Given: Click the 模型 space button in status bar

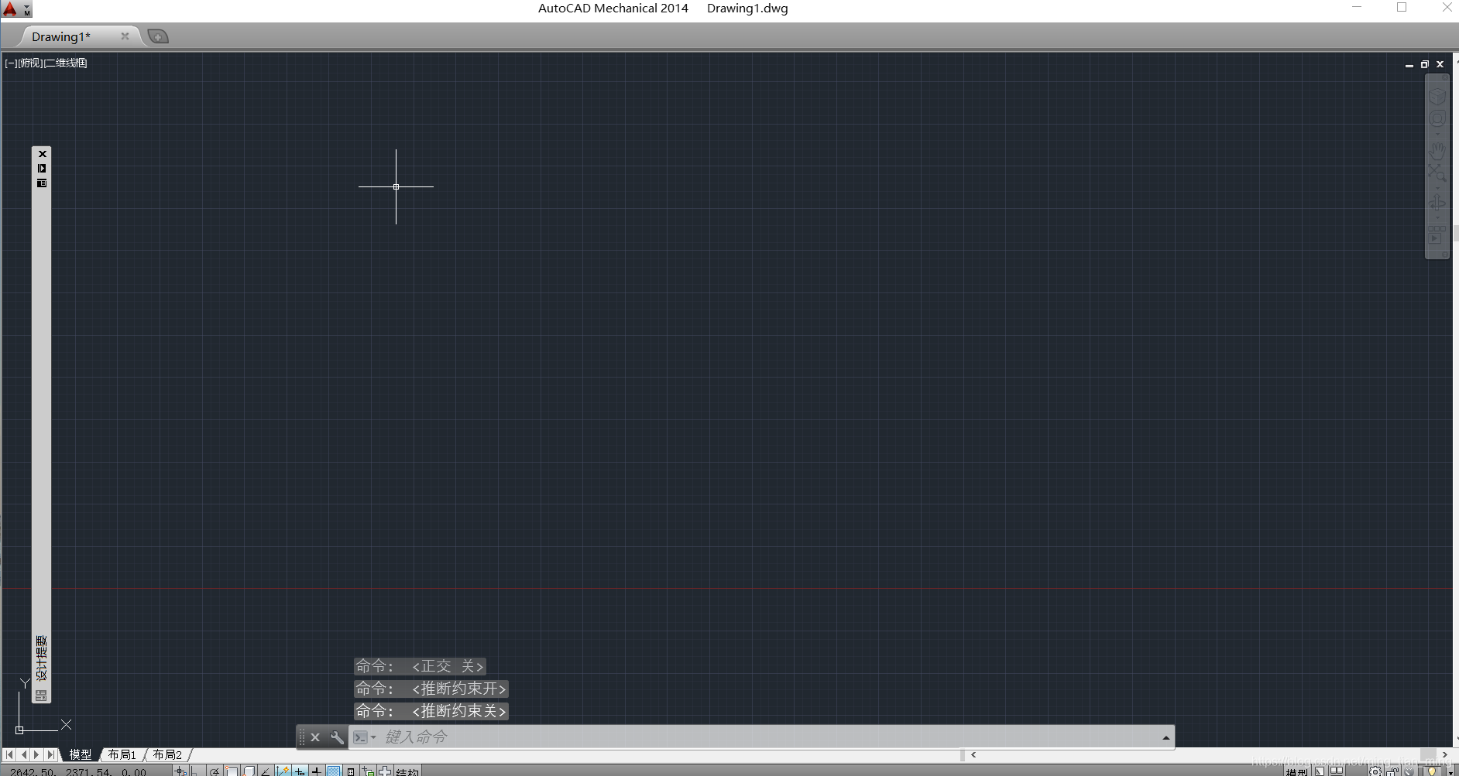Looking at the screenshot, I should 1296,771.
